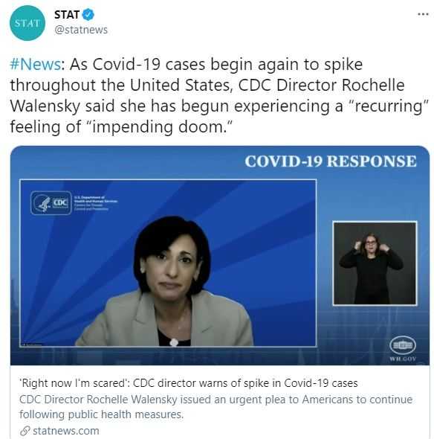The image size is (434, 439).
Task: Click the CDC logo in the video
Action: tap(51, 203)
